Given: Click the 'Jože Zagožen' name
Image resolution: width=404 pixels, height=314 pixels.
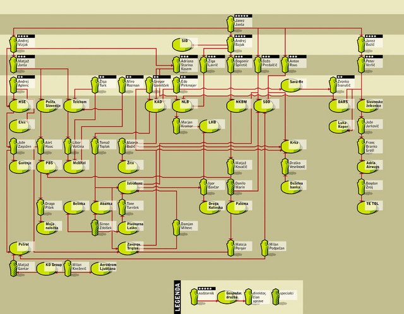Looking at the screenshot, I should click(25, 144).
